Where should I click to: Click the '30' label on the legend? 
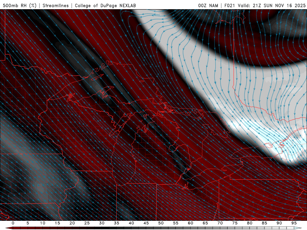click(102, 223)
